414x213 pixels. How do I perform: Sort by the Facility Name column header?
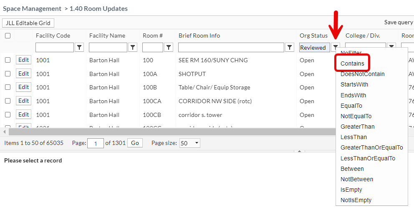107,35
